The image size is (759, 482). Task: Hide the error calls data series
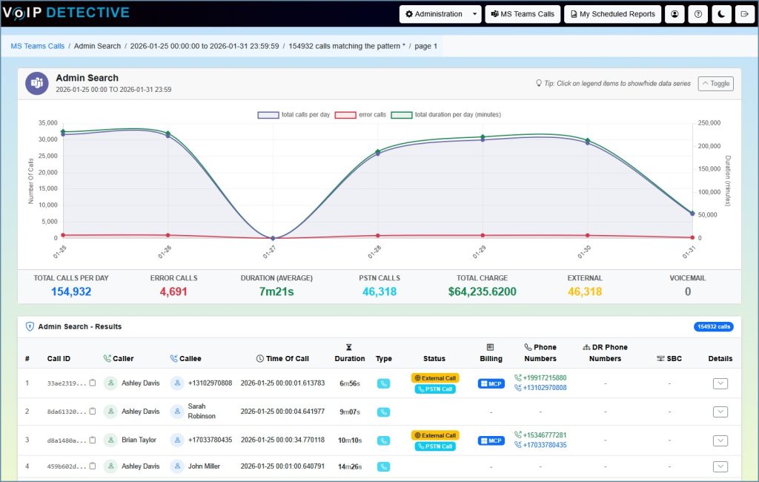tap(360, 115)
